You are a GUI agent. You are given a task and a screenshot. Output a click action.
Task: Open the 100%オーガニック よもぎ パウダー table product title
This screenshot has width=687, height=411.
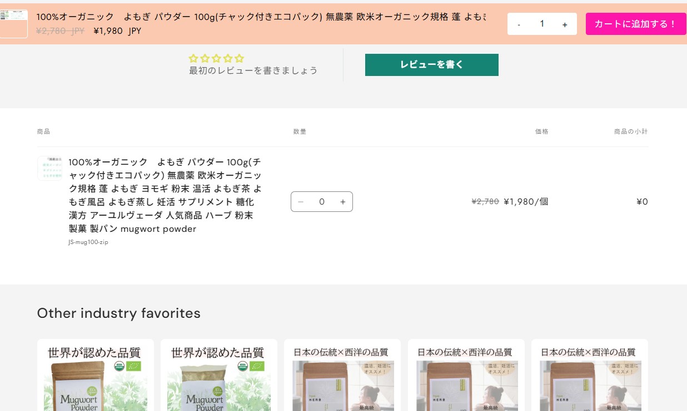pyautogui.click(x=165, y=195)
